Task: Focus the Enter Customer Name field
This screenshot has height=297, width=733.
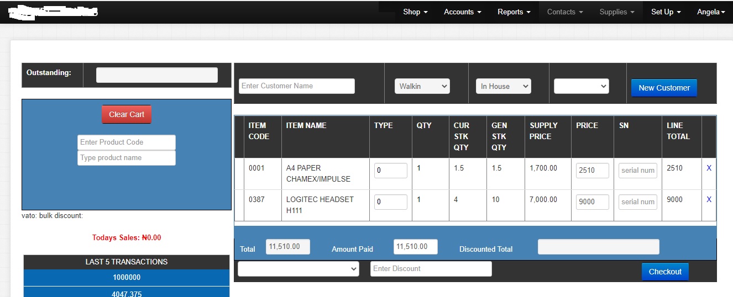Action: [297, 86]
